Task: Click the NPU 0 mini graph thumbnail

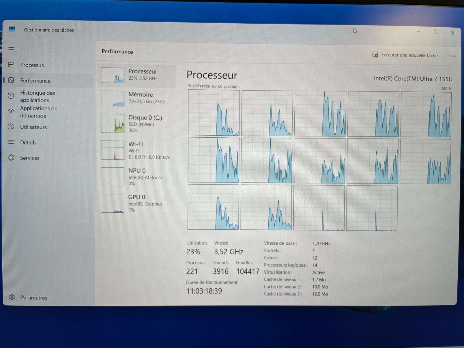Action: pyautogui.click(x=113, y=177)
